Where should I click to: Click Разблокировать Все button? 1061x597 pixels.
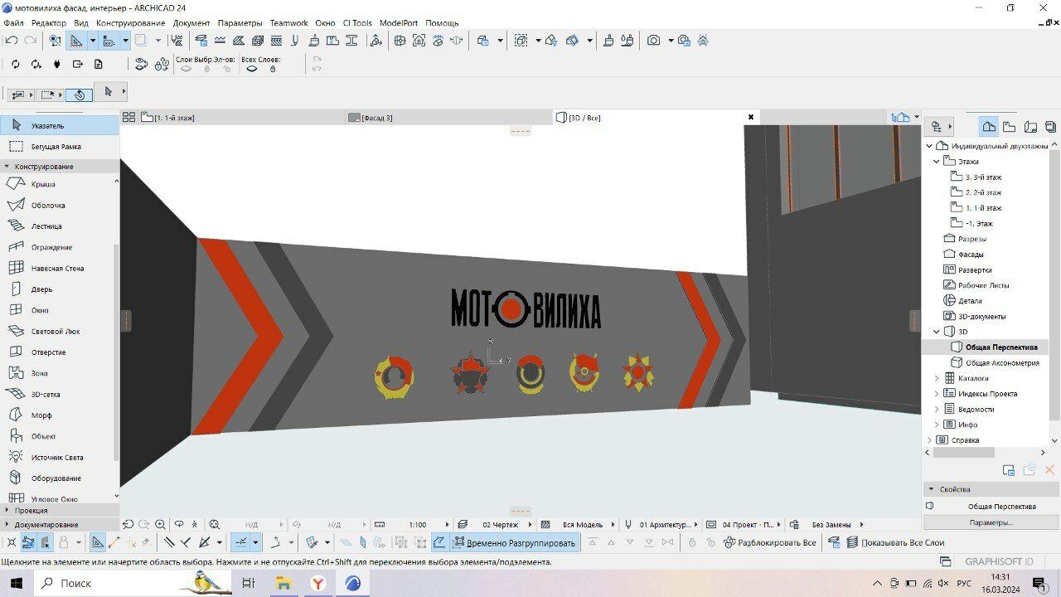tap(770, 543)
